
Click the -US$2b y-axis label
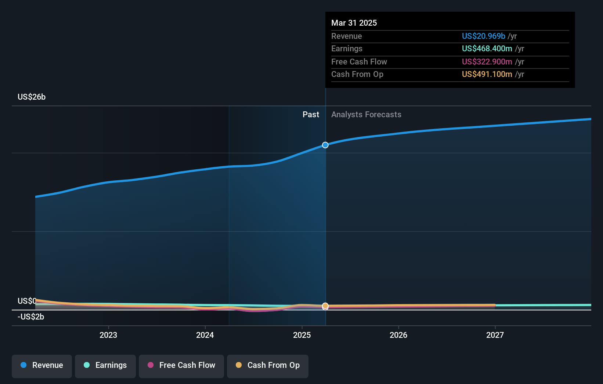click(x=31, y=317)
